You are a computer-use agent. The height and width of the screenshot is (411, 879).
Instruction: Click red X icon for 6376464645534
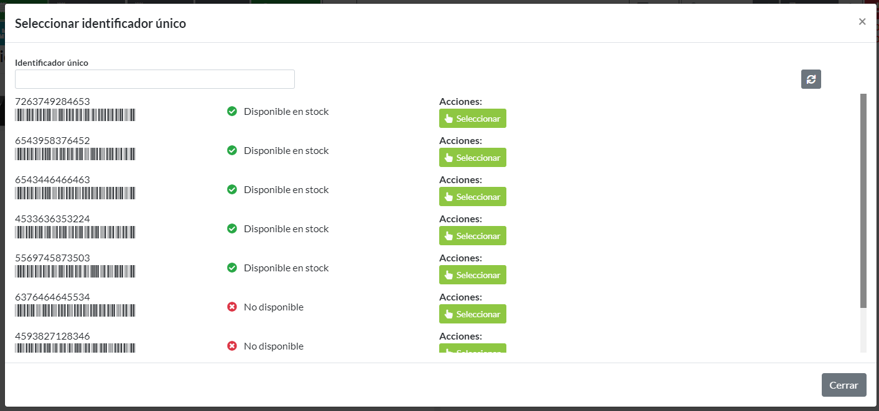pos(232,307)
